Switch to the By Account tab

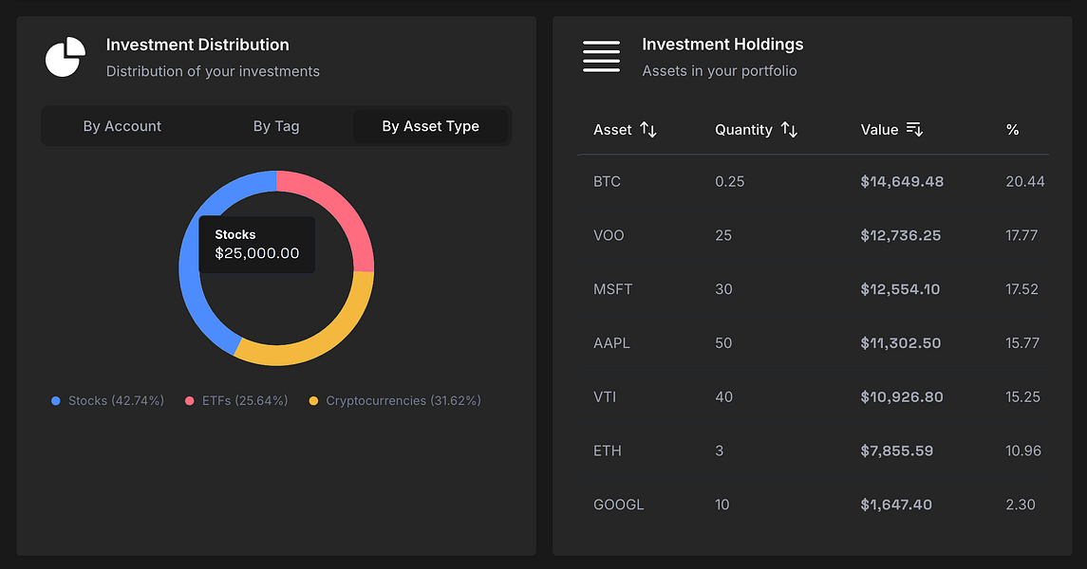point(122,125)
